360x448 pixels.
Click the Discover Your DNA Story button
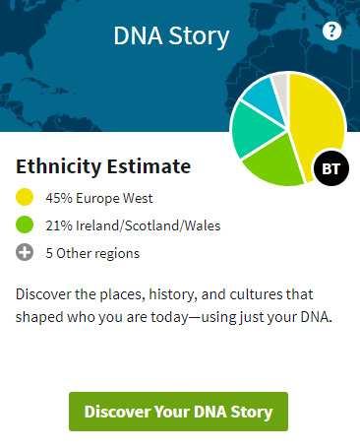point(178,412)
